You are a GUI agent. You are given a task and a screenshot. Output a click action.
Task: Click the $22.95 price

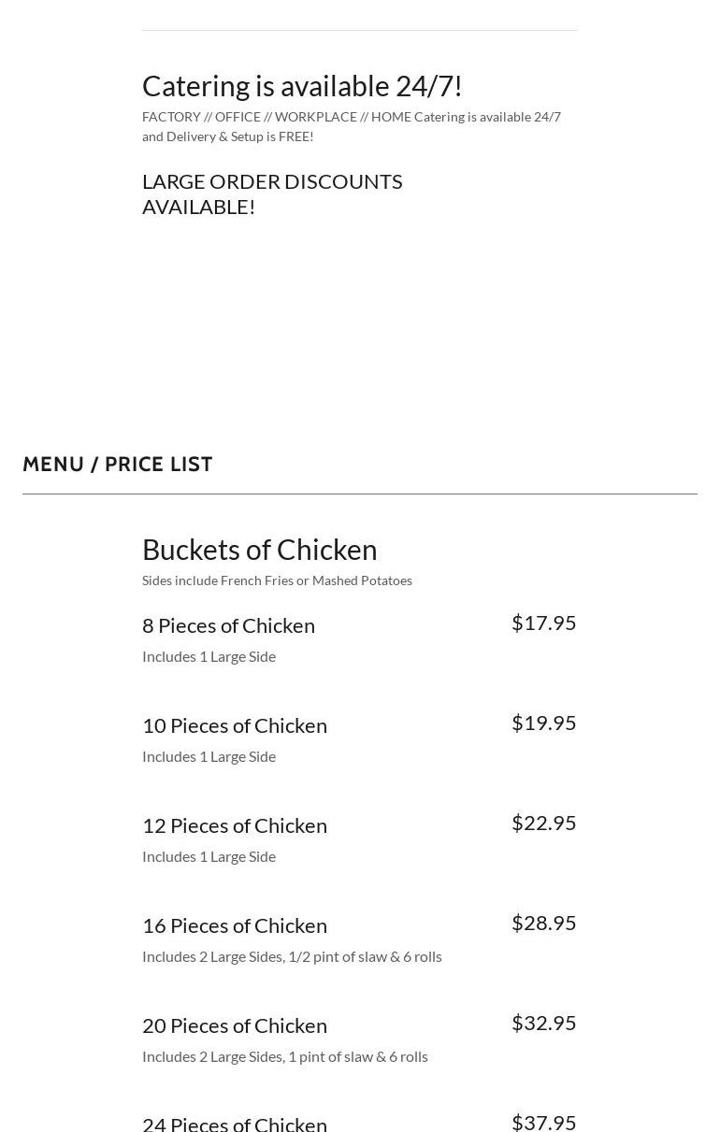click(543, 823)
